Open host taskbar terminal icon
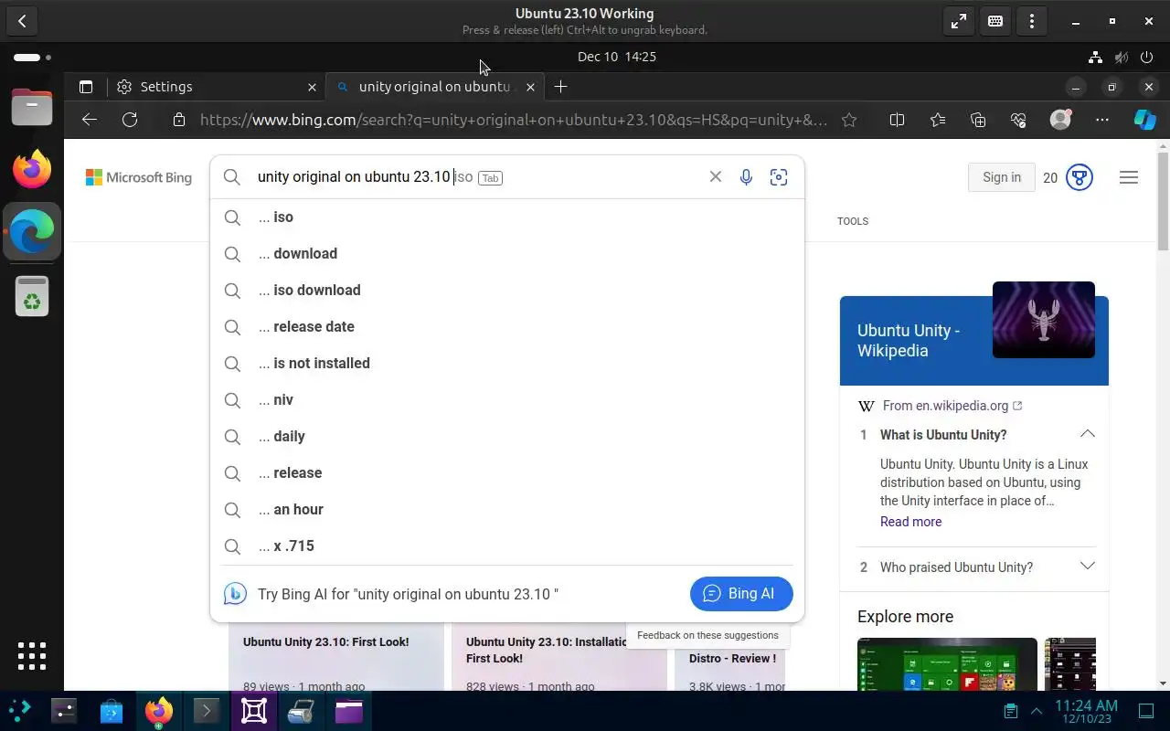This screenshot has height=731, width=1170. [206, 711]
